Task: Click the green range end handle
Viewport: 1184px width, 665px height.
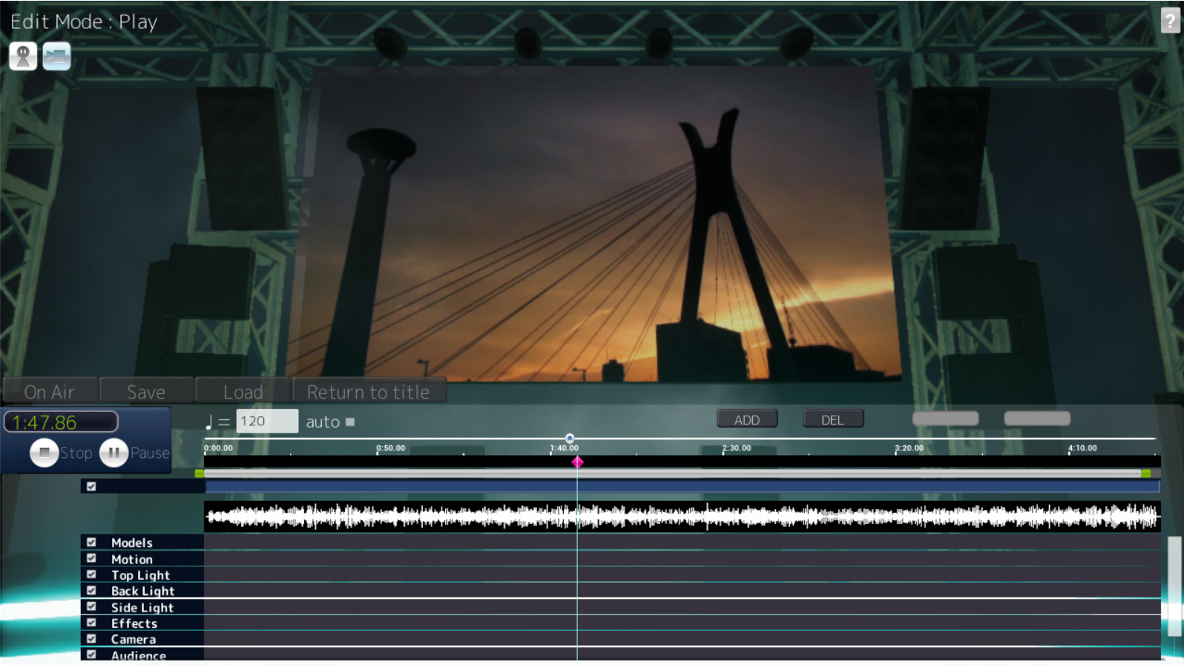Action: tap(1146, 474)
